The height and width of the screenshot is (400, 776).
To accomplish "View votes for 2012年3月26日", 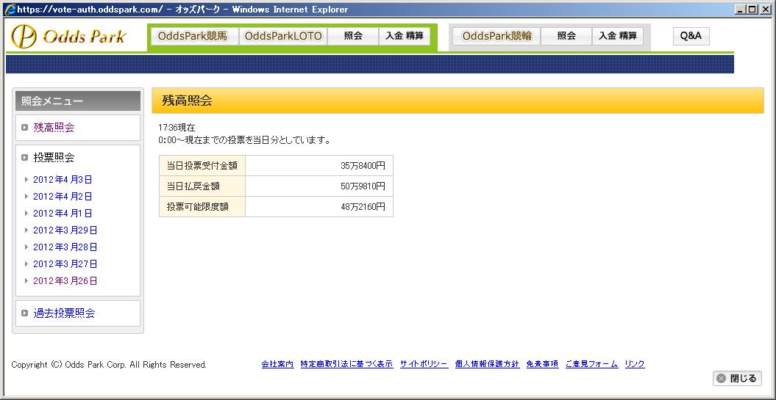I will pyautogui.click(x=65, y=280).
